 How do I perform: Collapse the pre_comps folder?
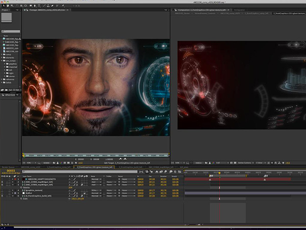click(2, 61)
